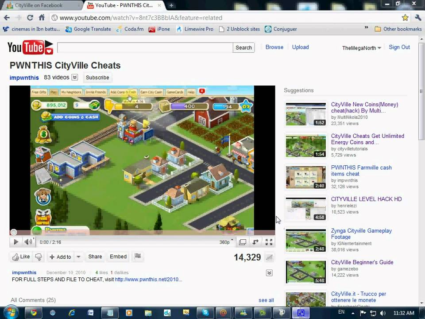Image resolution: width=425 pixels, height=319 pixels.
Task: Open CityVille New Coins cheat suggestion
Action: [364, 107]
